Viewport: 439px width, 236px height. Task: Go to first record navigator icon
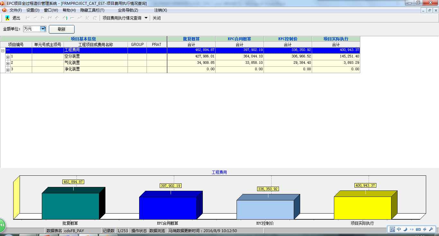click(28, 18)
